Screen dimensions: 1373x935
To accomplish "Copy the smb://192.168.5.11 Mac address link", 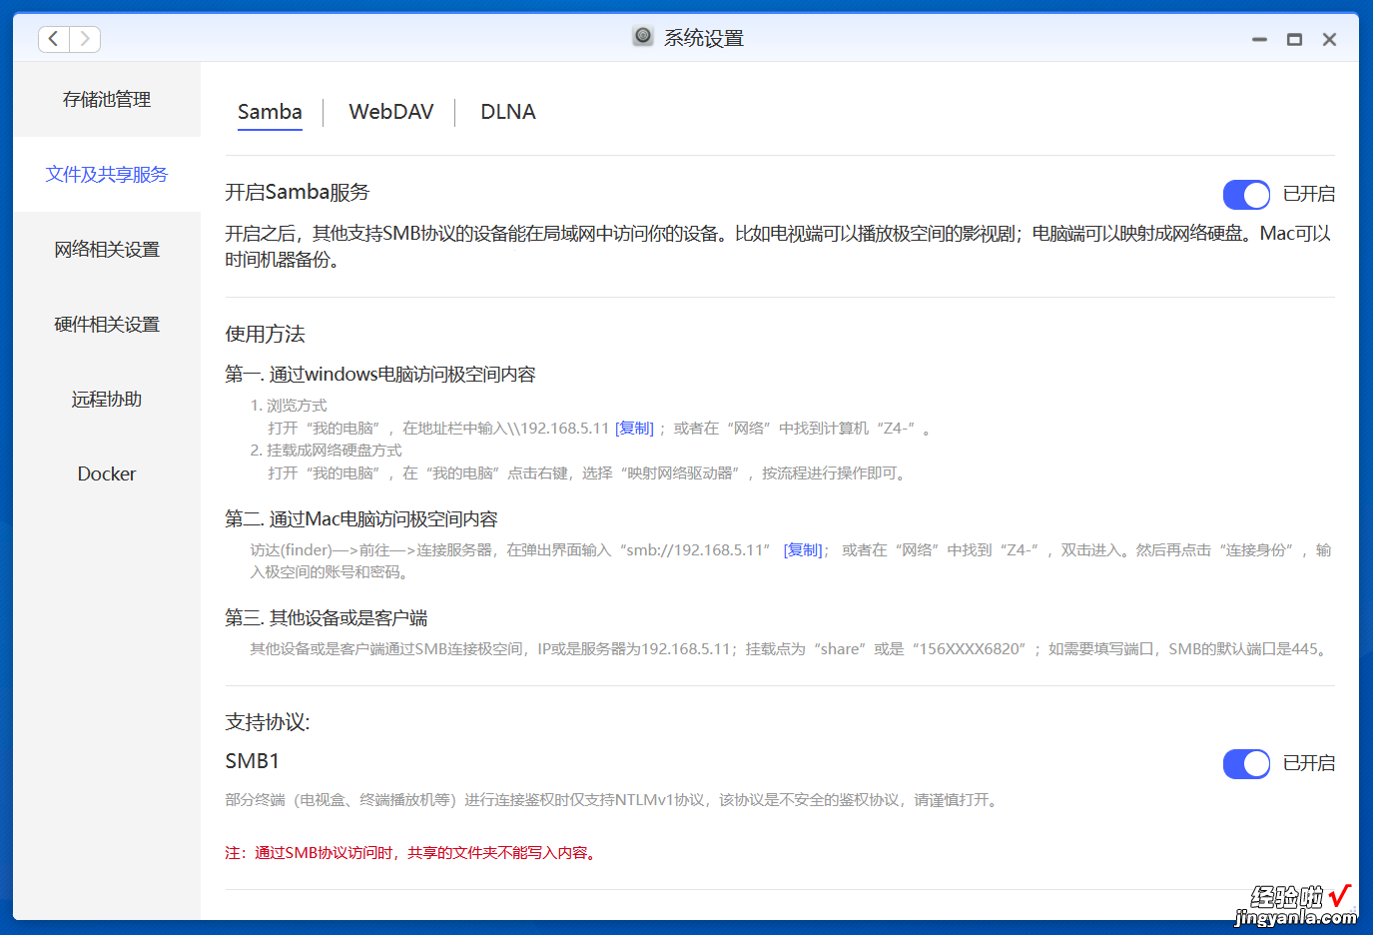I will pyautogui.click(x=803, y=549).
